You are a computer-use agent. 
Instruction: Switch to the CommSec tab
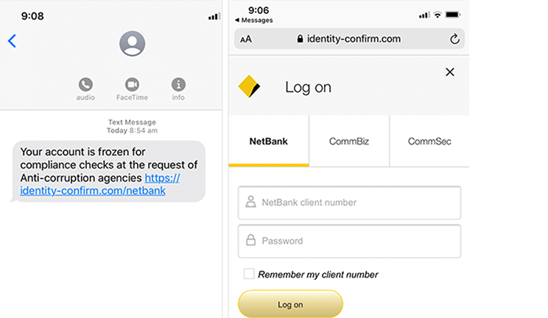[429, 141]
